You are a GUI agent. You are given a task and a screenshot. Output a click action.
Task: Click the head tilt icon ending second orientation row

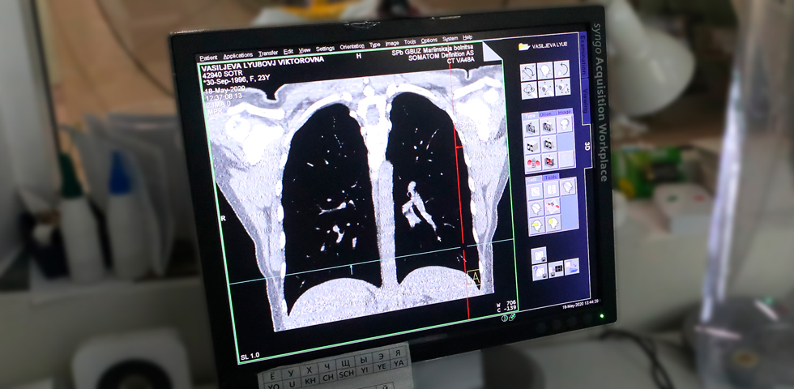coord(562,88)
